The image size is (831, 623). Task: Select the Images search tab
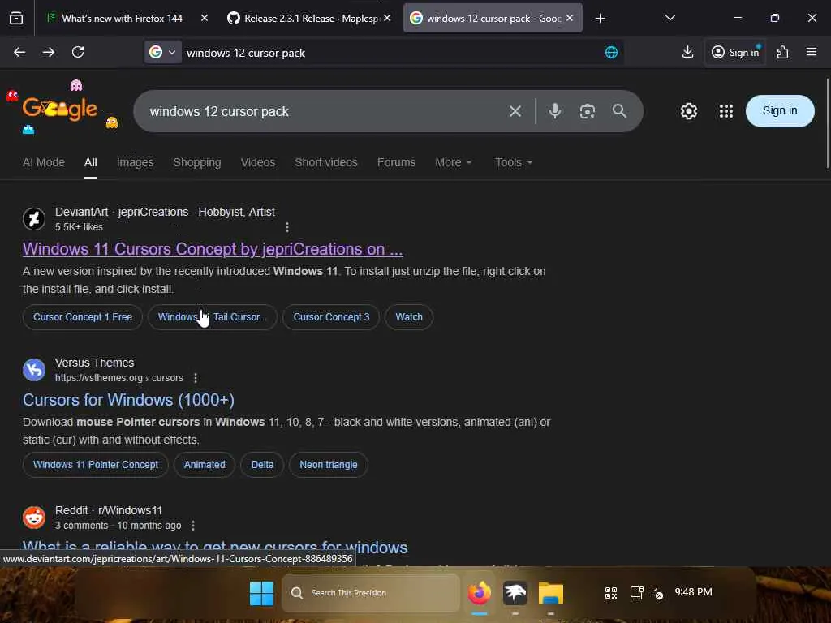click(136, 162)
